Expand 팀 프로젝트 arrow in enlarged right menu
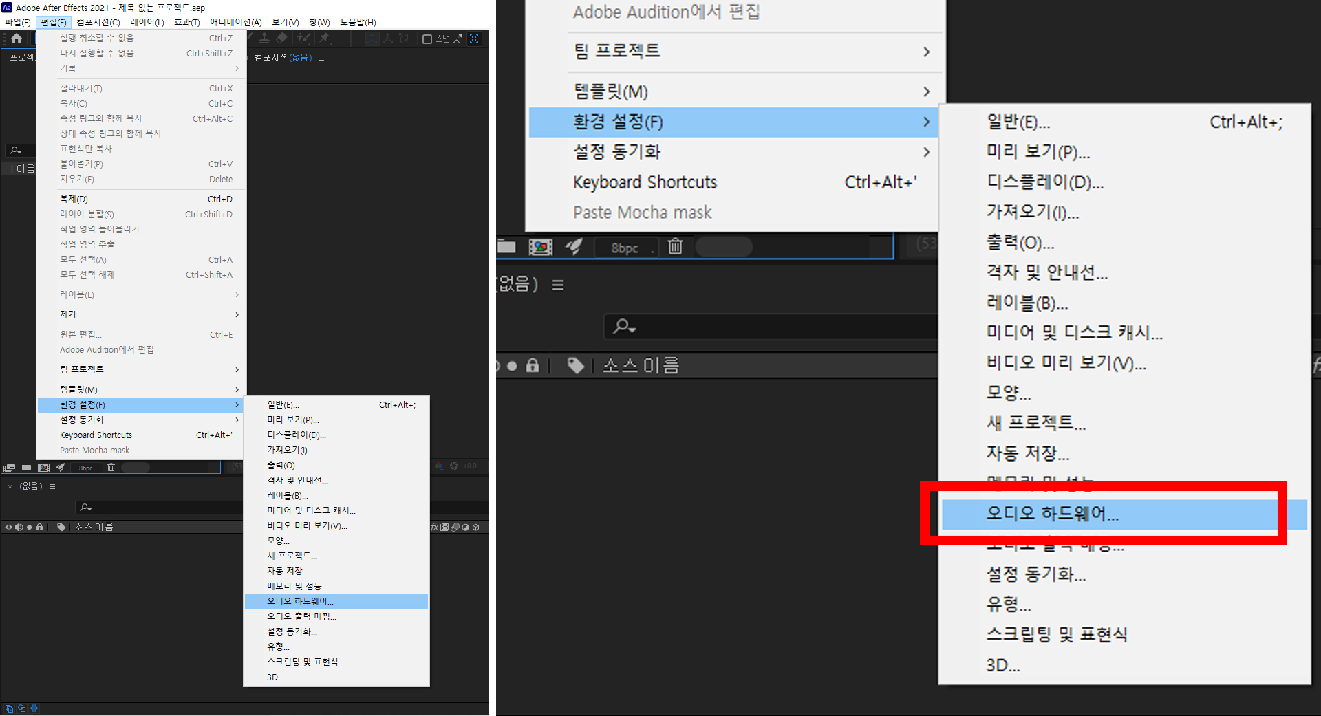The width and height of the screenshot is (1321, 716). 926,52
